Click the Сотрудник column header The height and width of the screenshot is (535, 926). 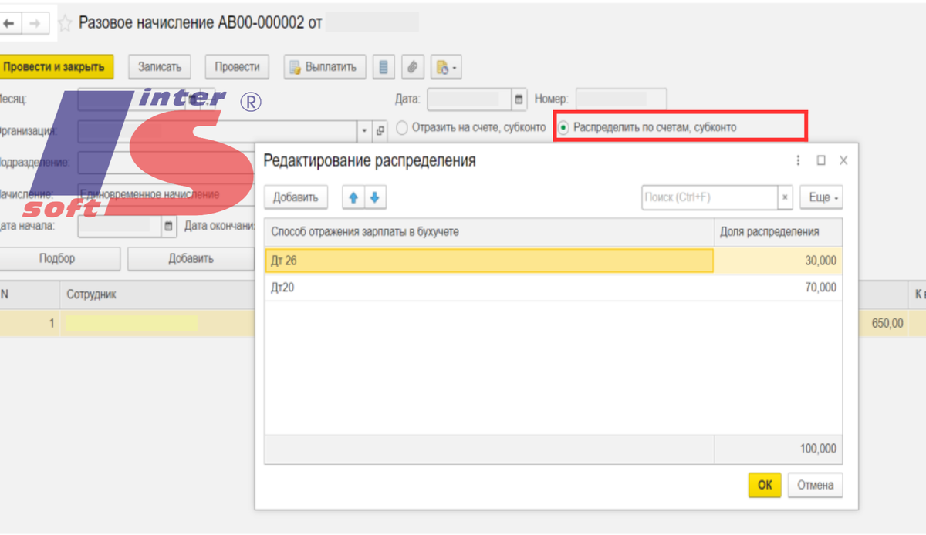pyautogui.click(x=157, y=294)
